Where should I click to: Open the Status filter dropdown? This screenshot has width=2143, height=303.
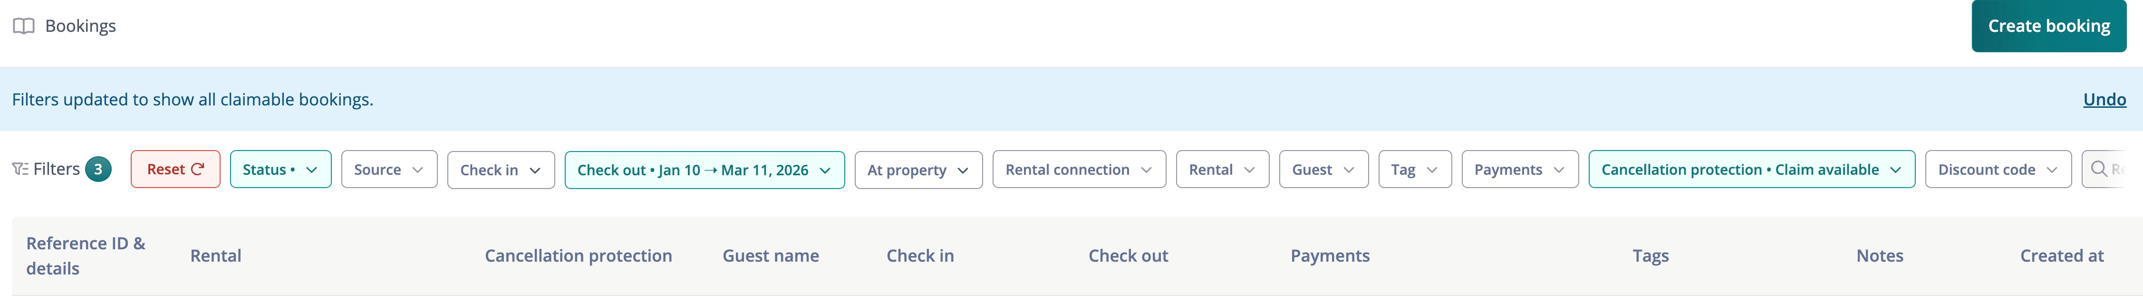tap(280, 170)
